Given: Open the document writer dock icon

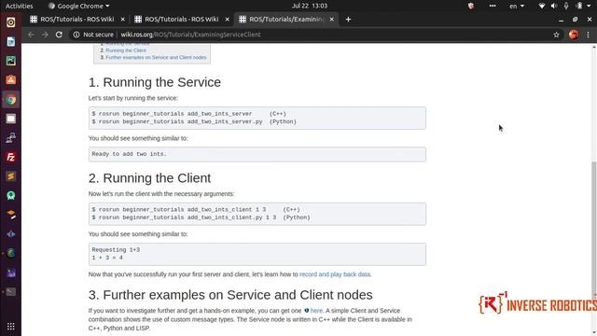Looking at the screenshot, I should 10,41.
